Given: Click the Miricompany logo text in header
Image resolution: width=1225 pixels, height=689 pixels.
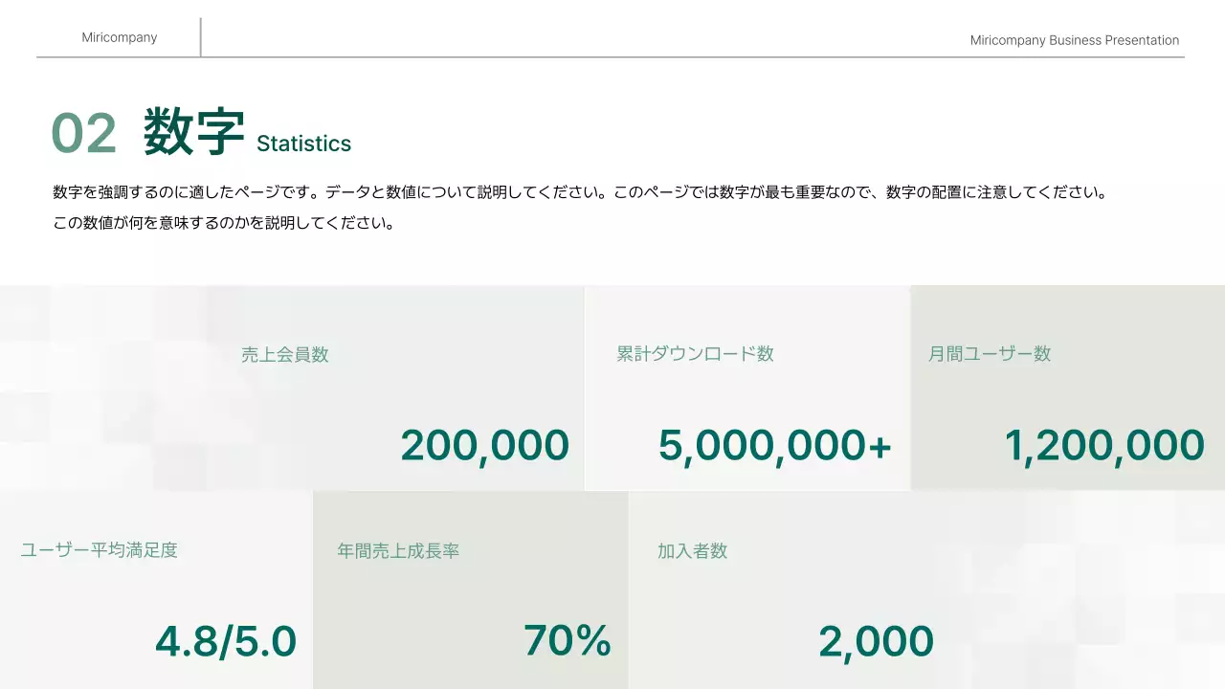Looking at the screenshot, I should pyautogui.click(x=120, y=37).
